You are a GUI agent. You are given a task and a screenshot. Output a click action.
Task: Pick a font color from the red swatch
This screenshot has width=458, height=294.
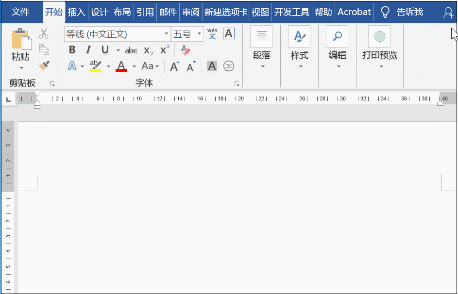click(121, 66)
